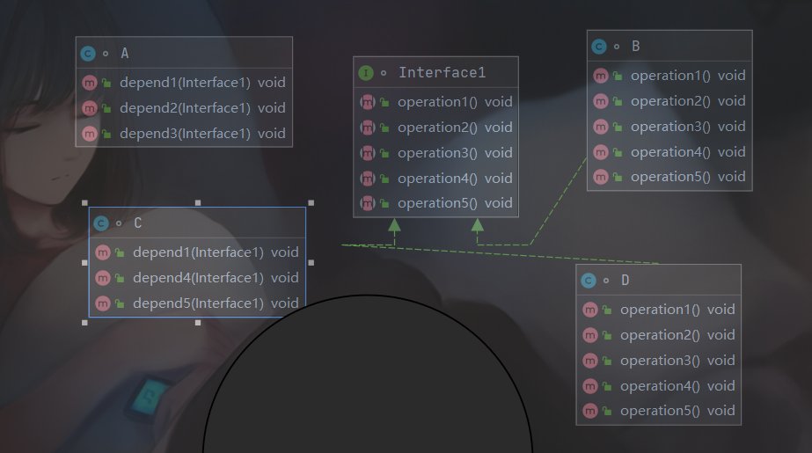Screen dimensions: 812x453
Task: Select operation5() in class D
Action: pos(659,411)
